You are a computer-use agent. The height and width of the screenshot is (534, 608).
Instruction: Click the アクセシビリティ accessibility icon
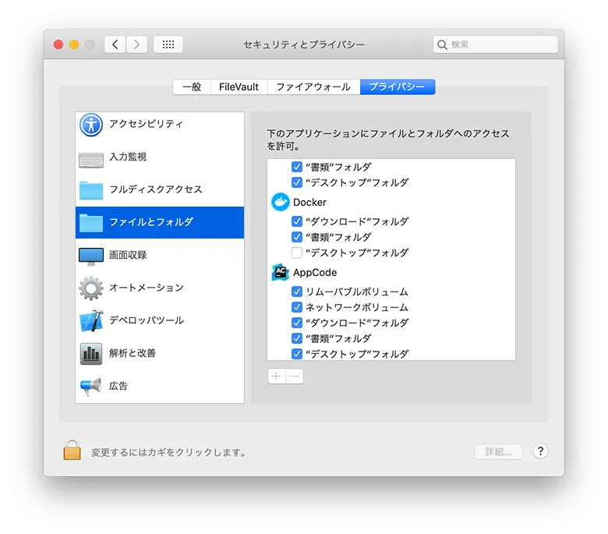pyautogui.click(x=91, y=125)
